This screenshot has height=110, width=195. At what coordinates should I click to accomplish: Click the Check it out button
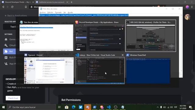coord(13,98)
